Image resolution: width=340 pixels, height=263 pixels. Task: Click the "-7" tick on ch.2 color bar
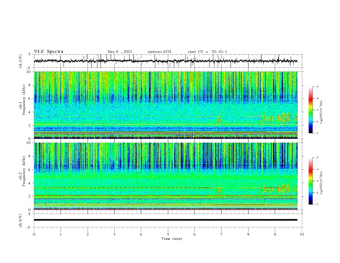(316, 205)
